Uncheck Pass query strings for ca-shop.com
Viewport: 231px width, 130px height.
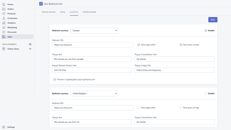tap(181, 45)
